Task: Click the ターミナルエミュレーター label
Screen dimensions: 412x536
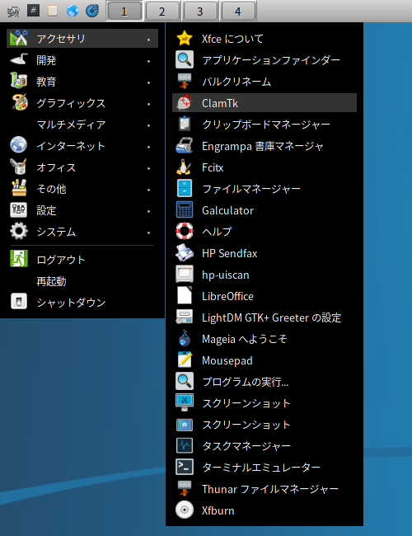Action: (261, 467)
